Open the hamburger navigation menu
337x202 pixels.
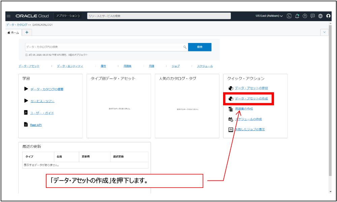point(9,16)
